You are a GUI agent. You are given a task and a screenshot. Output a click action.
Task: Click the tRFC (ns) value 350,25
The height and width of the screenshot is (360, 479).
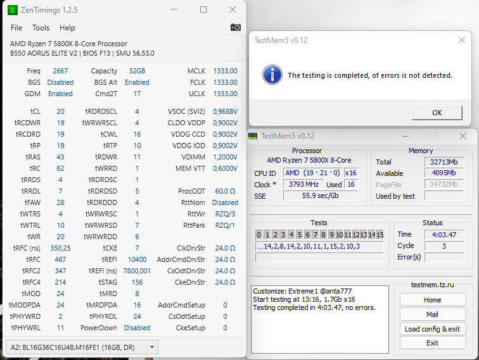pyautogui.click(x=60, y=248)
